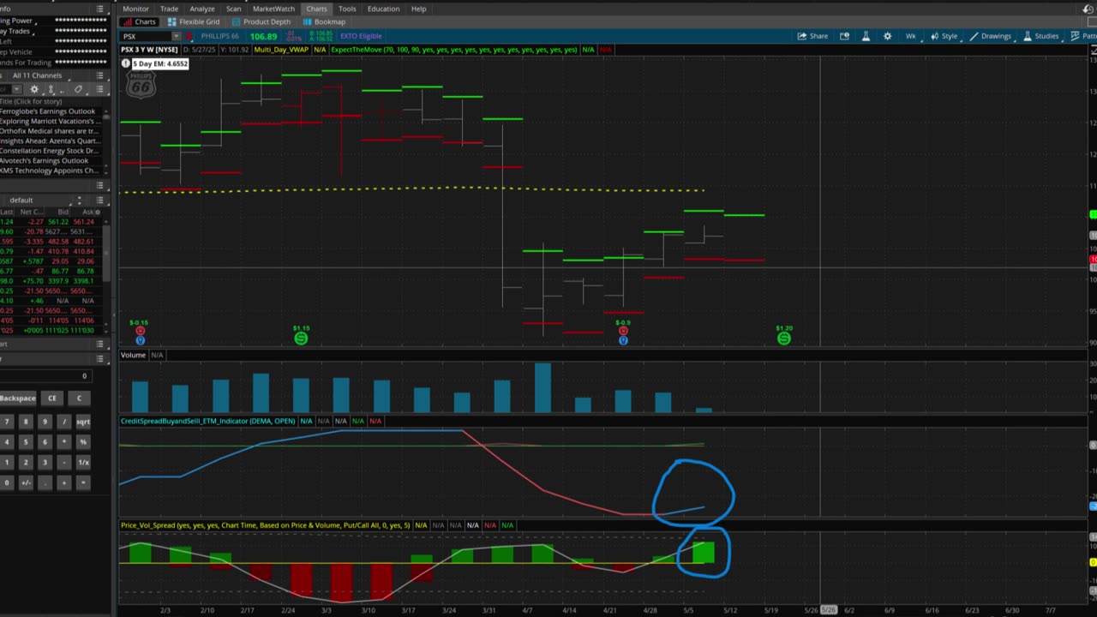Screen dimensions: 1097x617
Task: Click the EXTO Eligible label
Action: click(x=361, y=36)
